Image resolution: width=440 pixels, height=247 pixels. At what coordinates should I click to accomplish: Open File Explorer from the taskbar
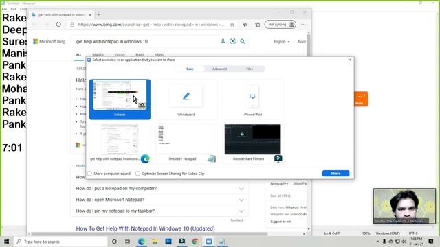(155, 242)
